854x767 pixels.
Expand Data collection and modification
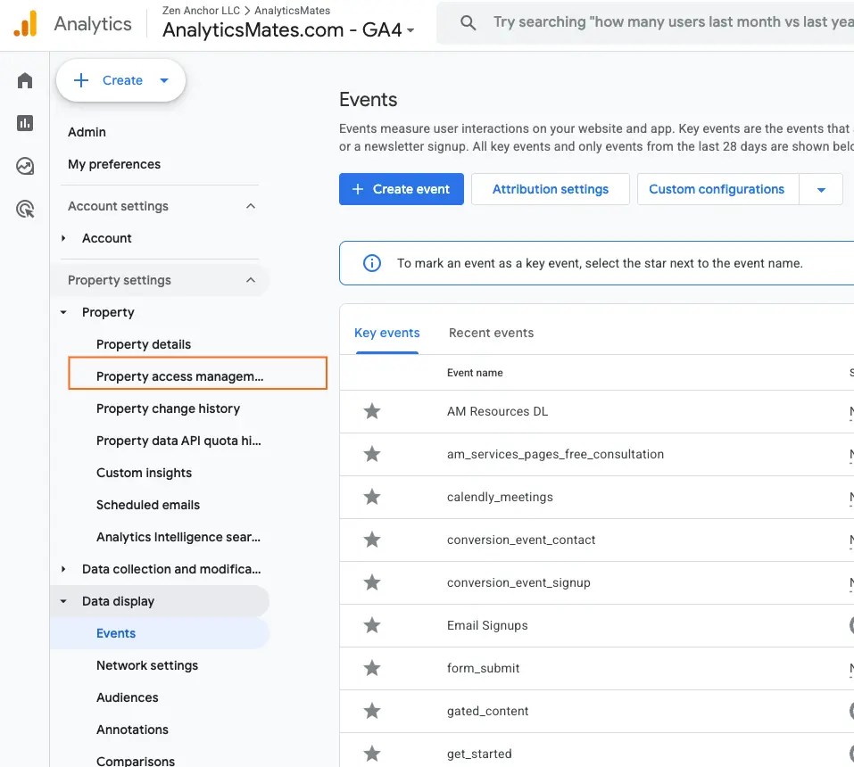63,569
